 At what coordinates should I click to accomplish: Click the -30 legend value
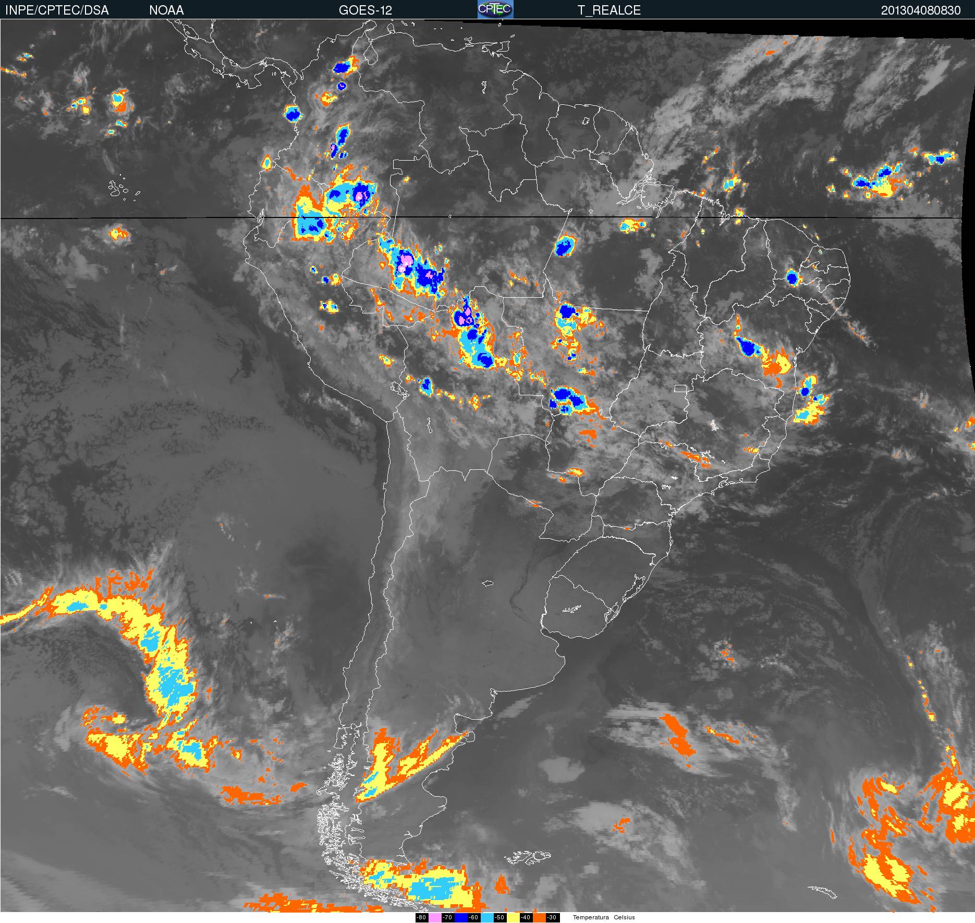tap(552, 918)
